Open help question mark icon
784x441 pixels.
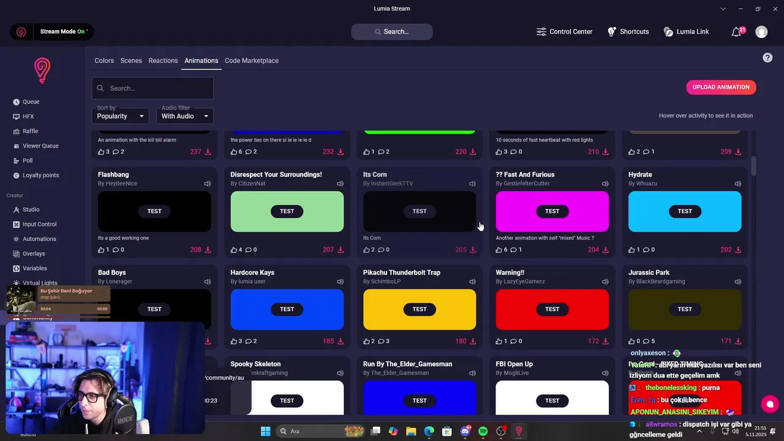tap(767, 58)
